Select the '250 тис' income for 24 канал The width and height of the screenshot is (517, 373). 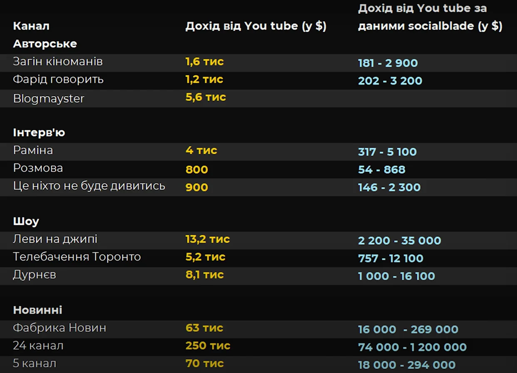(x=208, y=346)
